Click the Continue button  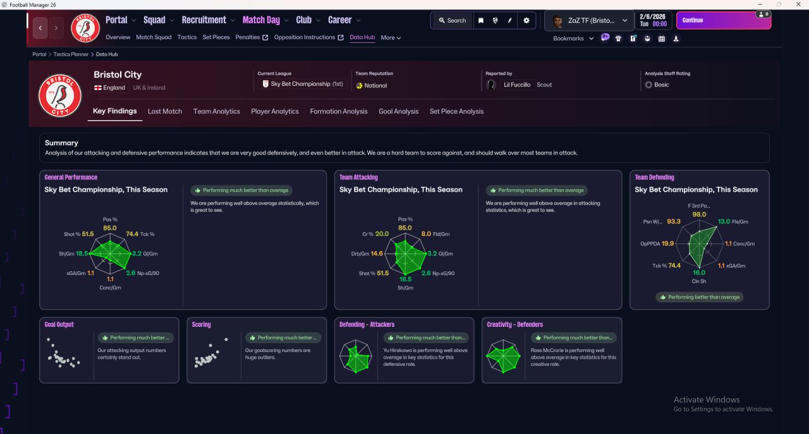(x=724, y=20)
